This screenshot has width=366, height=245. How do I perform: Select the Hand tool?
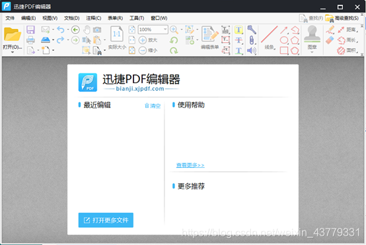(87, 30)
